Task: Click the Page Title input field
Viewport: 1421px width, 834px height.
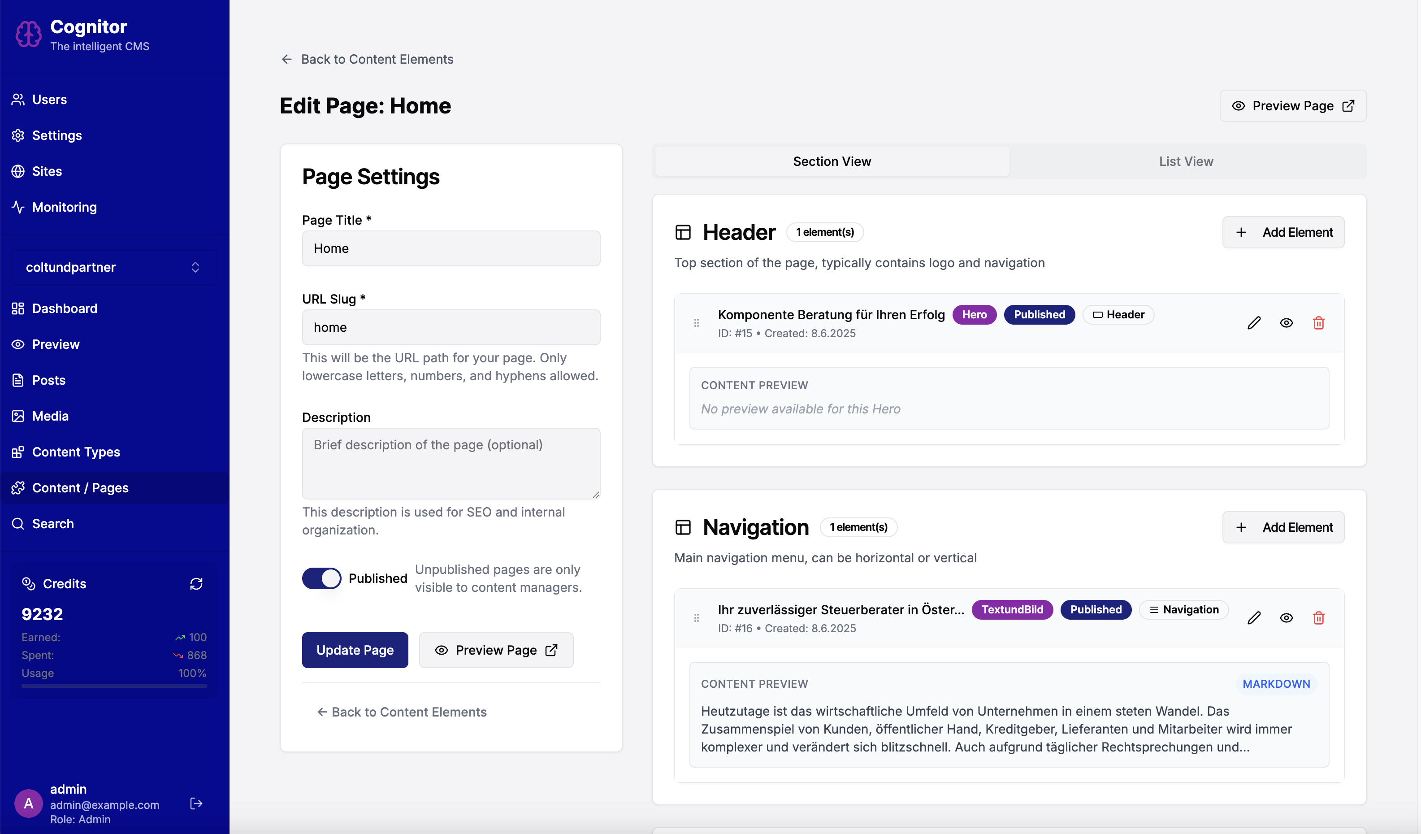Action: tap(451, 248)
